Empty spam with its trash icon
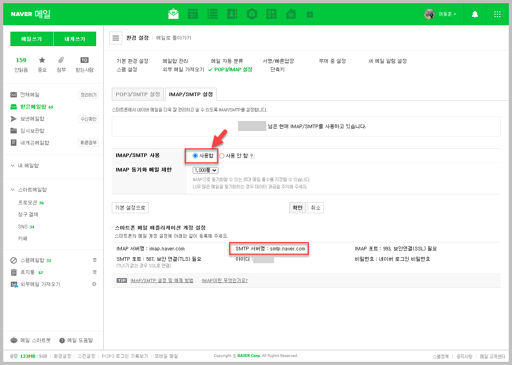Viewport: 512px width, 365px height. tap(95, 260)
